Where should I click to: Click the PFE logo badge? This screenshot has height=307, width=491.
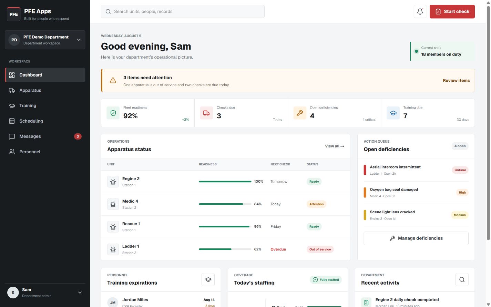click(14, 14)
